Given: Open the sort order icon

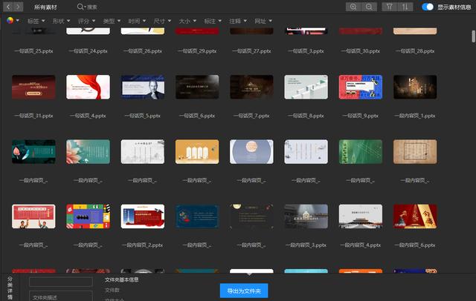Looking at the screenshot, I should pyautogui.click(x=405, y=7).
